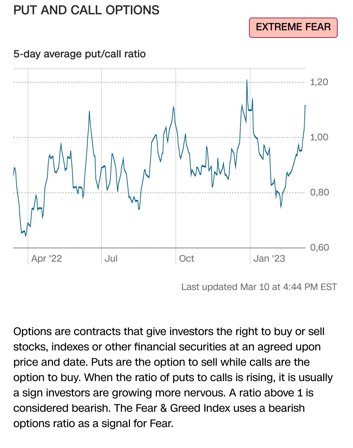Click the 1,20 y-axis label
This screenshot has width=353, height=448.
pos(319,82)
